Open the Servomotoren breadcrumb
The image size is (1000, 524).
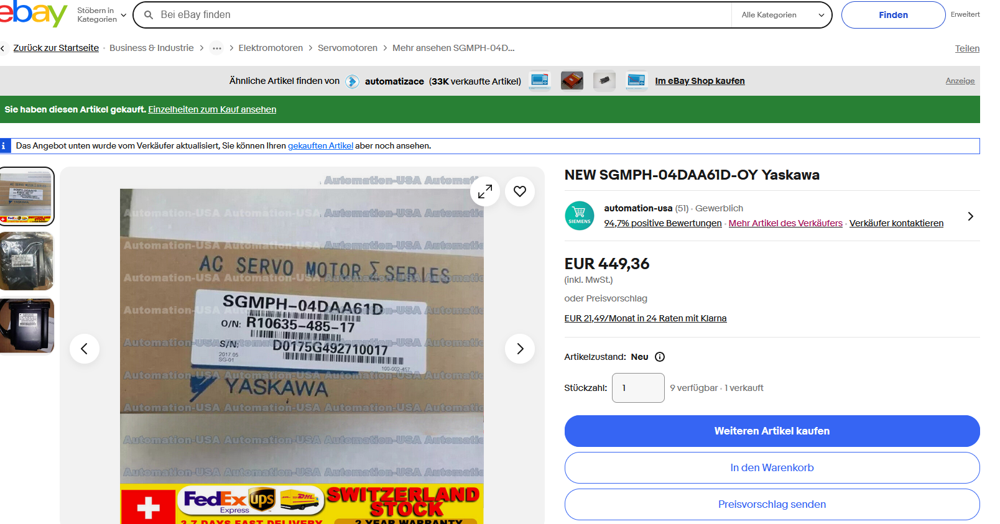pos(348,48)
